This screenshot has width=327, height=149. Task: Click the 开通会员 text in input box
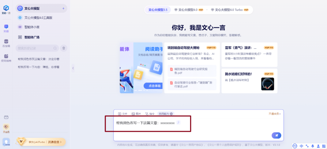pos(274,114)
